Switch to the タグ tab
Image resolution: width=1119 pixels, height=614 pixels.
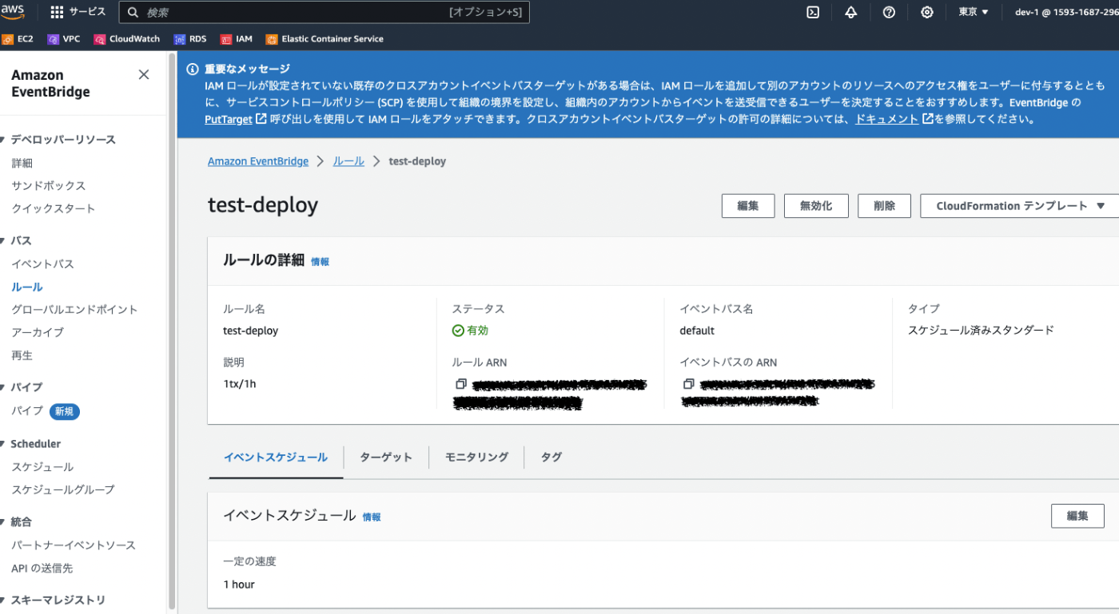click(552, 458)
